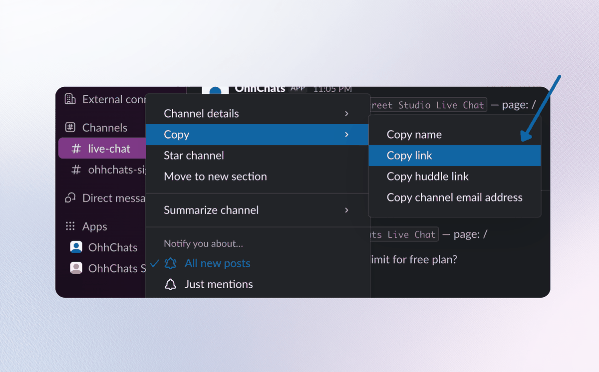This screenshot has width=599, height=372.
Task: Click the Apps section header label
Action: (95, 226)
